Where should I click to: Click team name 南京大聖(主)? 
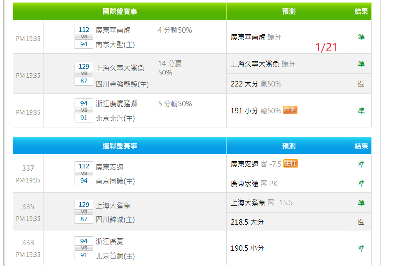[115, 45]
